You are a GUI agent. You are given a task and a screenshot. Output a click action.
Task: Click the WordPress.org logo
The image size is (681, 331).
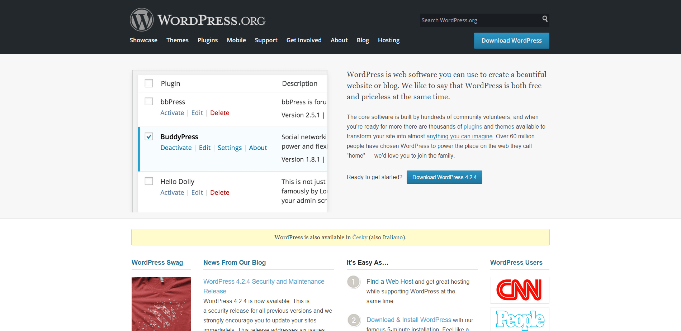pyautogui.click(x=198, y=20)
